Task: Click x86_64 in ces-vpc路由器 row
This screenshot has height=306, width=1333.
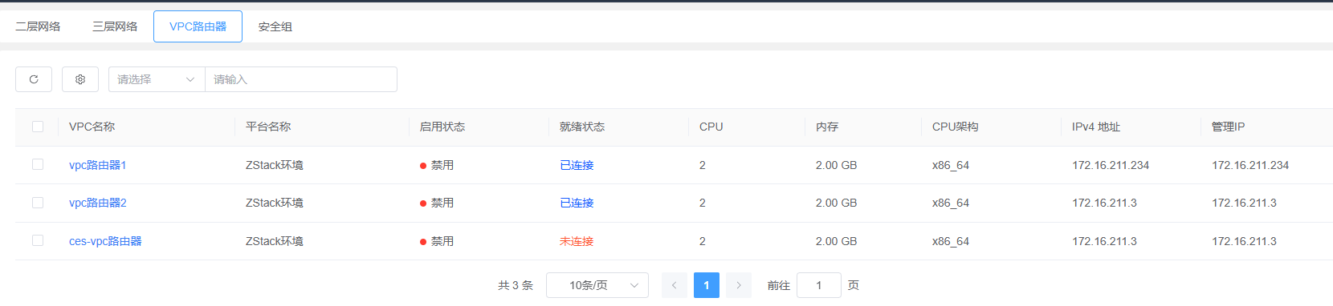Action: click(x=951, y=241)
